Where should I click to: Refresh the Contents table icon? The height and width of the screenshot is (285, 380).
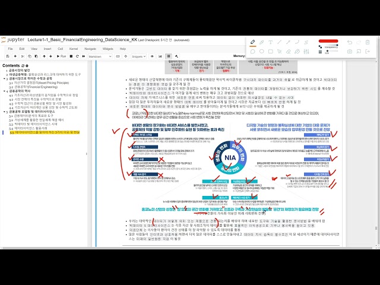coord(23,66)
